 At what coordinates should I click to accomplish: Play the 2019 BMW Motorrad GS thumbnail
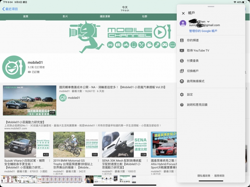click(x=76, y=144)
